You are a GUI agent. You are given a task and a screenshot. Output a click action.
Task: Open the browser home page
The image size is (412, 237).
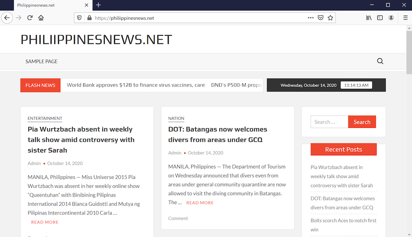(41, 18)
